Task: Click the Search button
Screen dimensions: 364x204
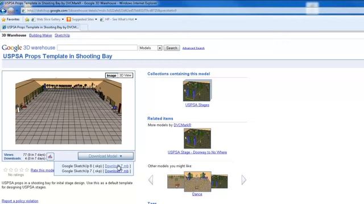Action: pos(172,48)
